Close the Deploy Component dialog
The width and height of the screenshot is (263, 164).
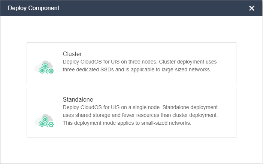pyautogui.click(x=252, y=8)
